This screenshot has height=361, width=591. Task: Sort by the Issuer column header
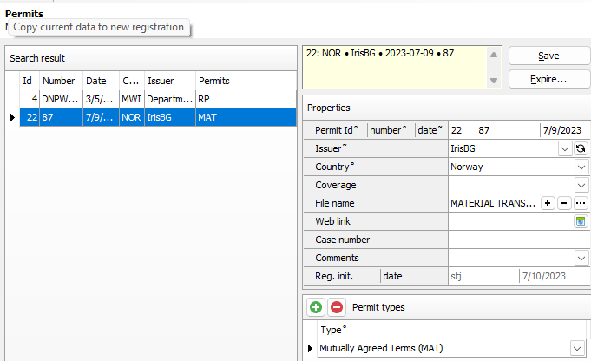pyautogui.click(x=170, y=81)
